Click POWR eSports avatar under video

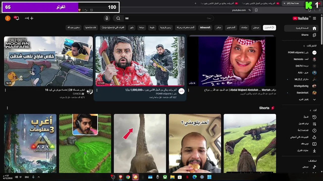pos(181,91)
